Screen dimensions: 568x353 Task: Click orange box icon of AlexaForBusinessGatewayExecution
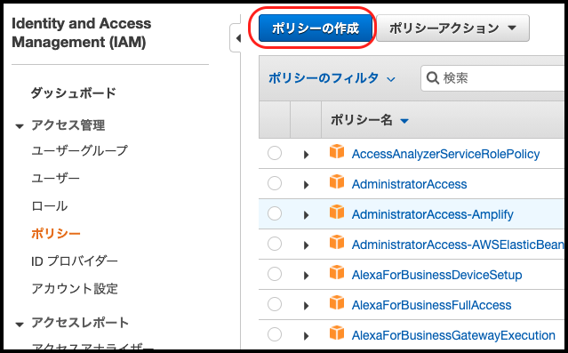[337, 333]
